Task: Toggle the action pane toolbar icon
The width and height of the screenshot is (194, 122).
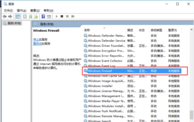Action: 49,16
